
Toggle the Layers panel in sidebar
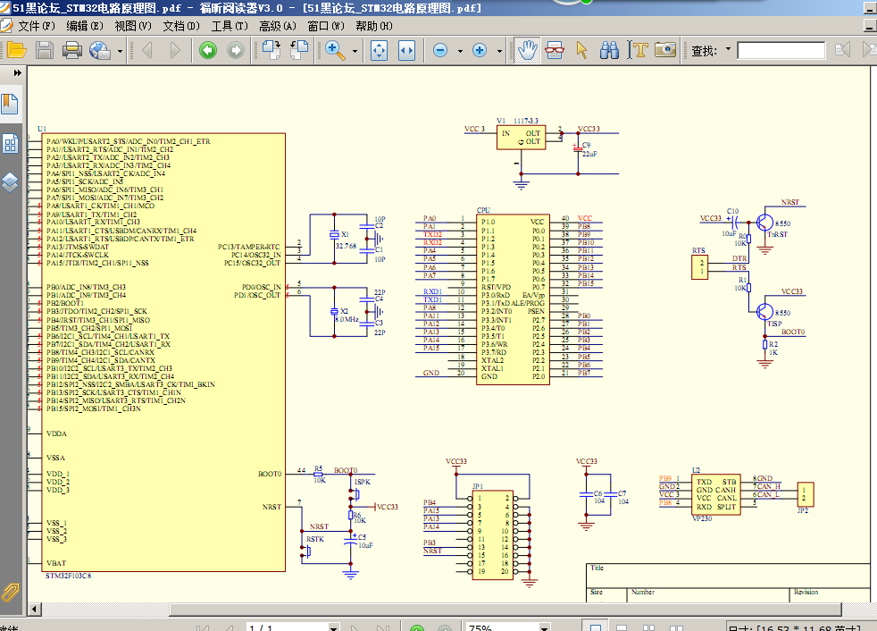pyautogui.click(x=10, y=182)
